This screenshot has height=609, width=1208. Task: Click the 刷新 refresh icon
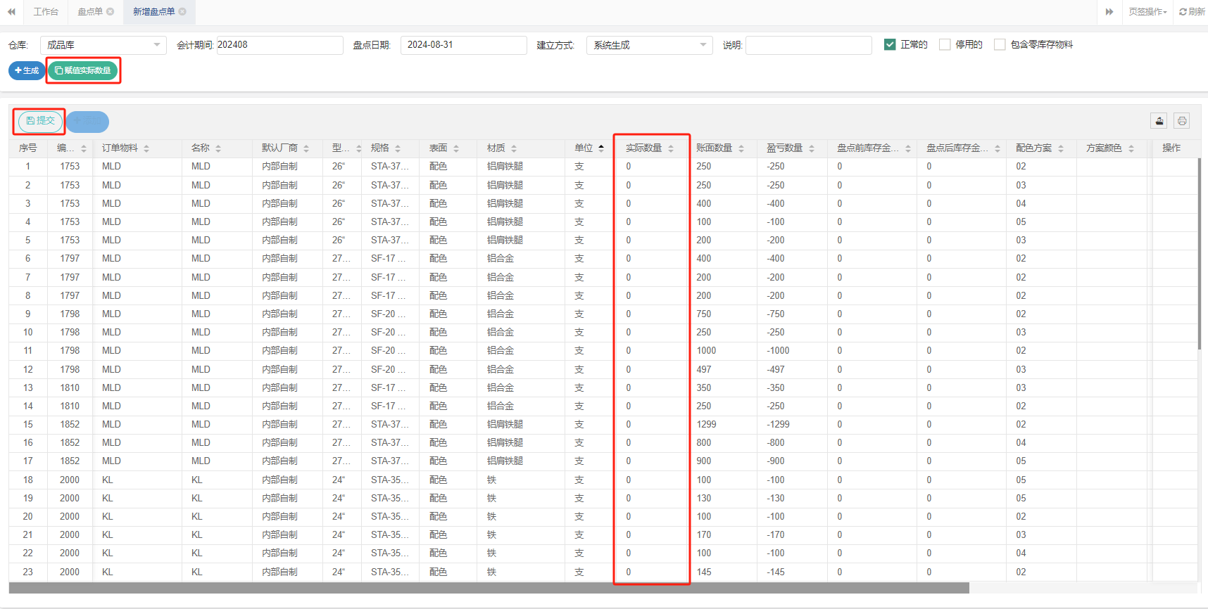point(1183,12)
